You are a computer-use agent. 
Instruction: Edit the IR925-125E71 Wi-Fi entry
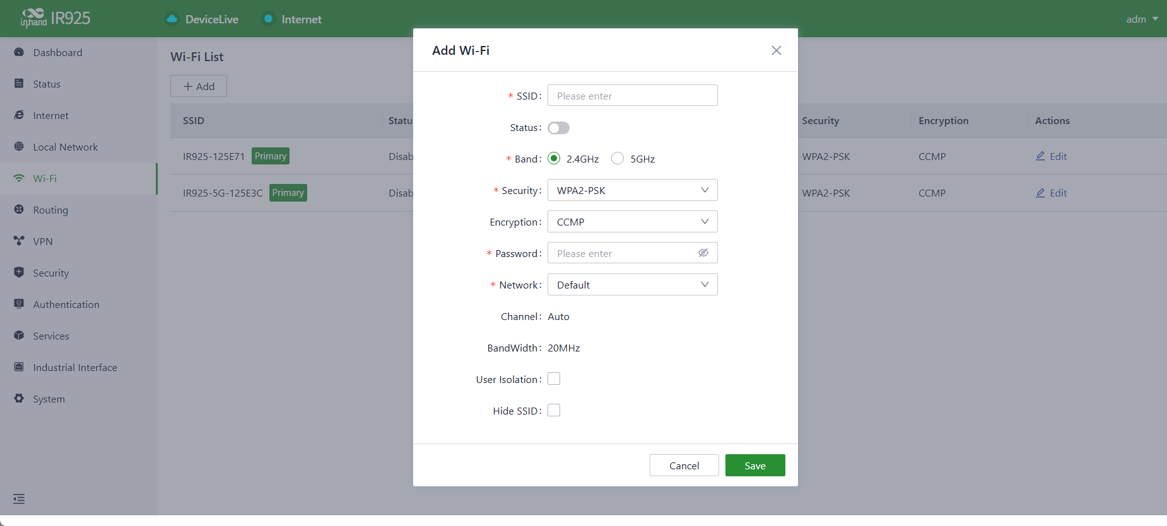click(x=1052, y=156)
